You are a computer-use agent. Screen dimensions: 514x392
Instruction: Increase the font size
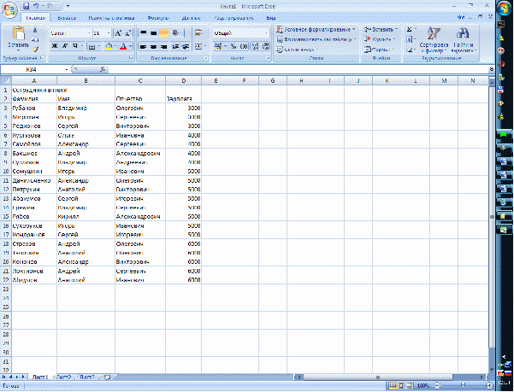click(118, 33)
